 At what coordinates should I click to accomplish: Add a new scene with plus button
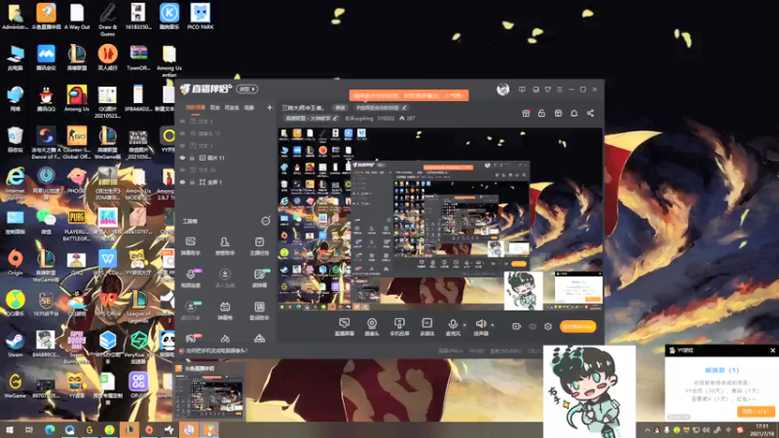pos(270,107)
